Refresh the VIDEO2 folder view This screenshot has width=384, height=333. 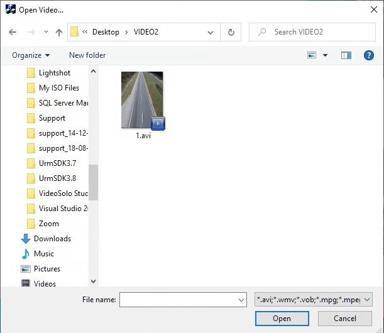coord(231,32)
